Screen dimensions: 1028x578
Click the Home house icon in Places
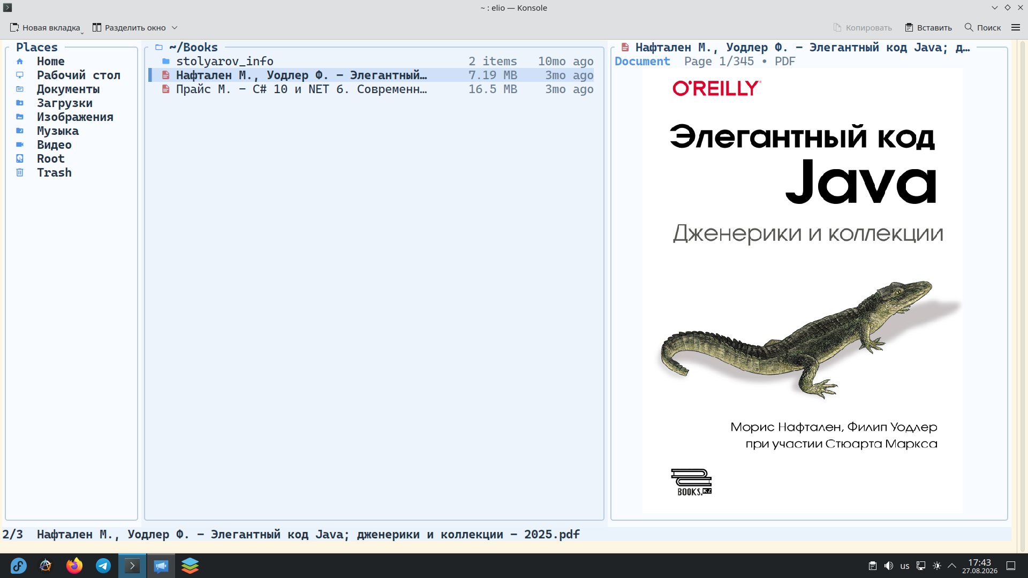tap(20, 62)
